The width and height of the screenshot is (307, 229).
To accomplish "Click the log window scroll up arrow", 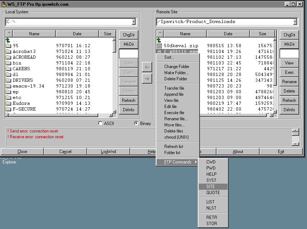I will [x=295, y=130].
